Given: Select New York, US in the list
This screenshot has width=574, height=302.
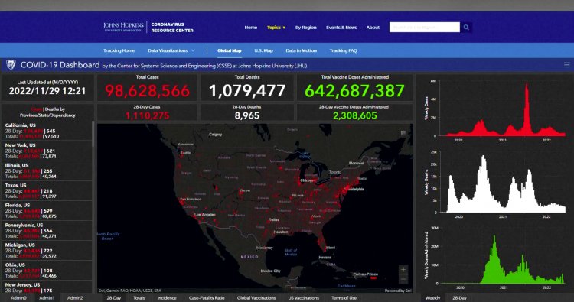Looking at the screenshot, I should 47,151.
